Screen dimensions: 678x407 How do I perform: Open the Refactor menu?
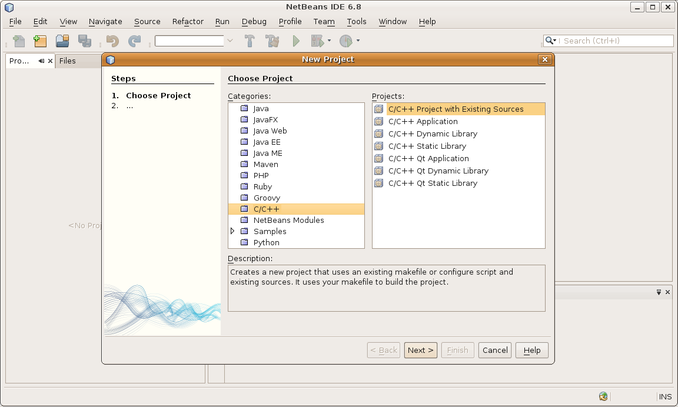click(188, 22)
